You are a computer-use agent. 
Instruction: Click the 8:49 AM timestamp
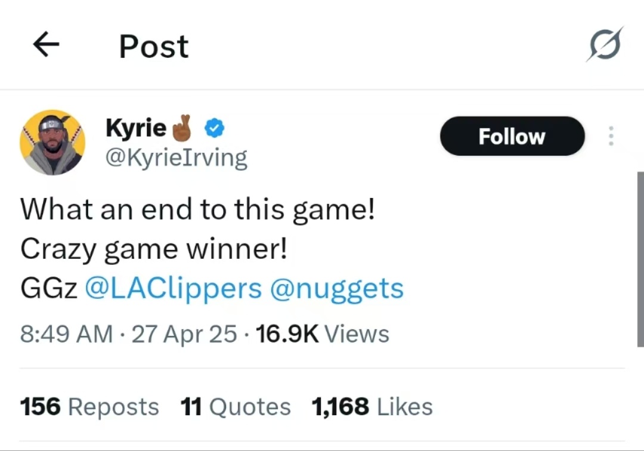click(x=66, y=333)
